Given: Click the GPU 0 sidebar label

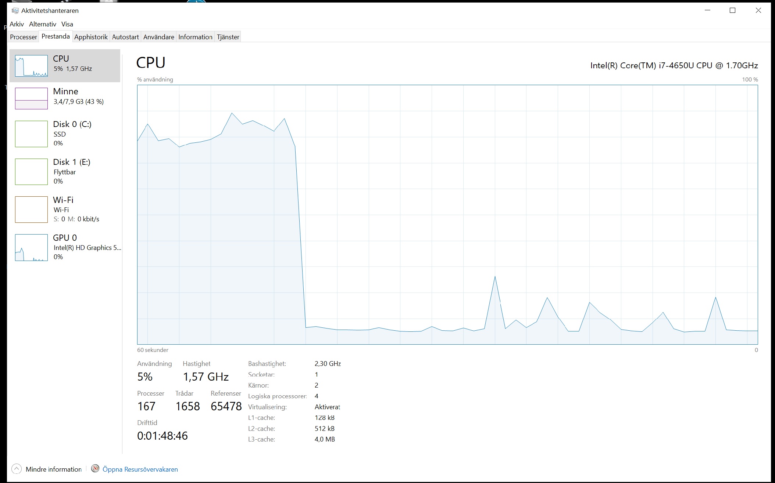Looking at the screenshot, I should pos(65,237).
